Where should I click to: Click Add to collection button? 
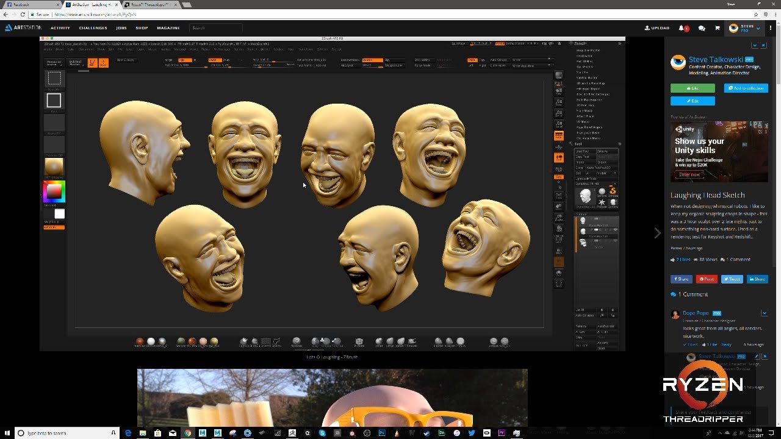point(746,88)
